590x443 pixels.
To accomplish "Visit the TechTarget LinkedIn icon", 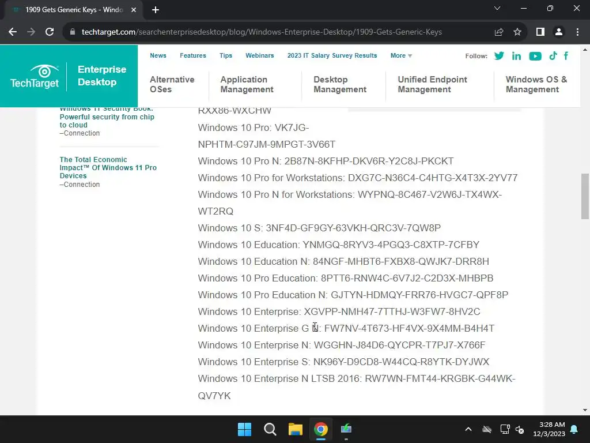I will [x=516, y=56].
